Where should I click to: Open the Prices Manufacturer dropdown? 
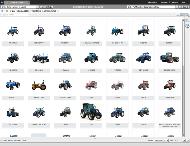coord(161,140)
